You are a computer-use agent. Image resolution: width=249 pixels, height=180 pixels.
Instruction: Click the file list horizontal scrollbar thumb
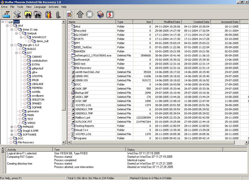[153, 142]
